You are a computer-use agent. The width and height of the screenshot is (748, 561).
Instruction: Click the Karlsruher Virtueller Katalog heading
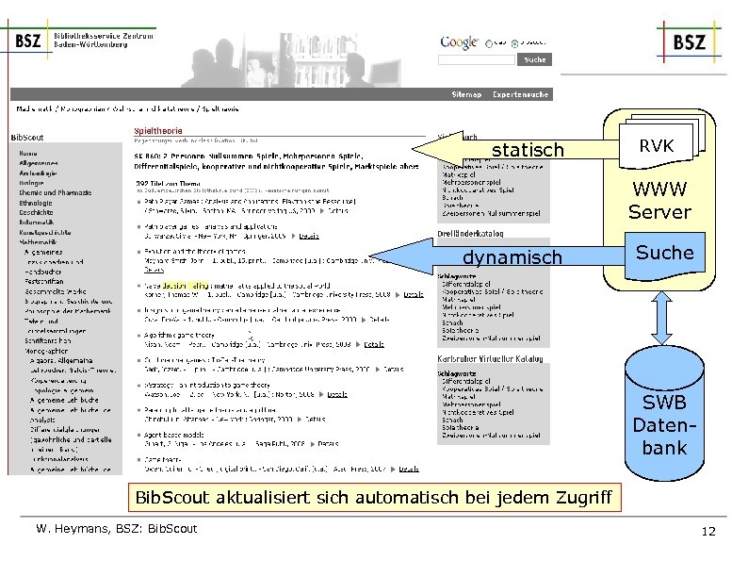(491, 358)
